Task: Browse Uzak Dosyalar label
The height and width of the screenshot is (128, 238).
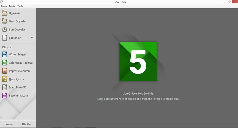Action: click(x=18, y=21)
